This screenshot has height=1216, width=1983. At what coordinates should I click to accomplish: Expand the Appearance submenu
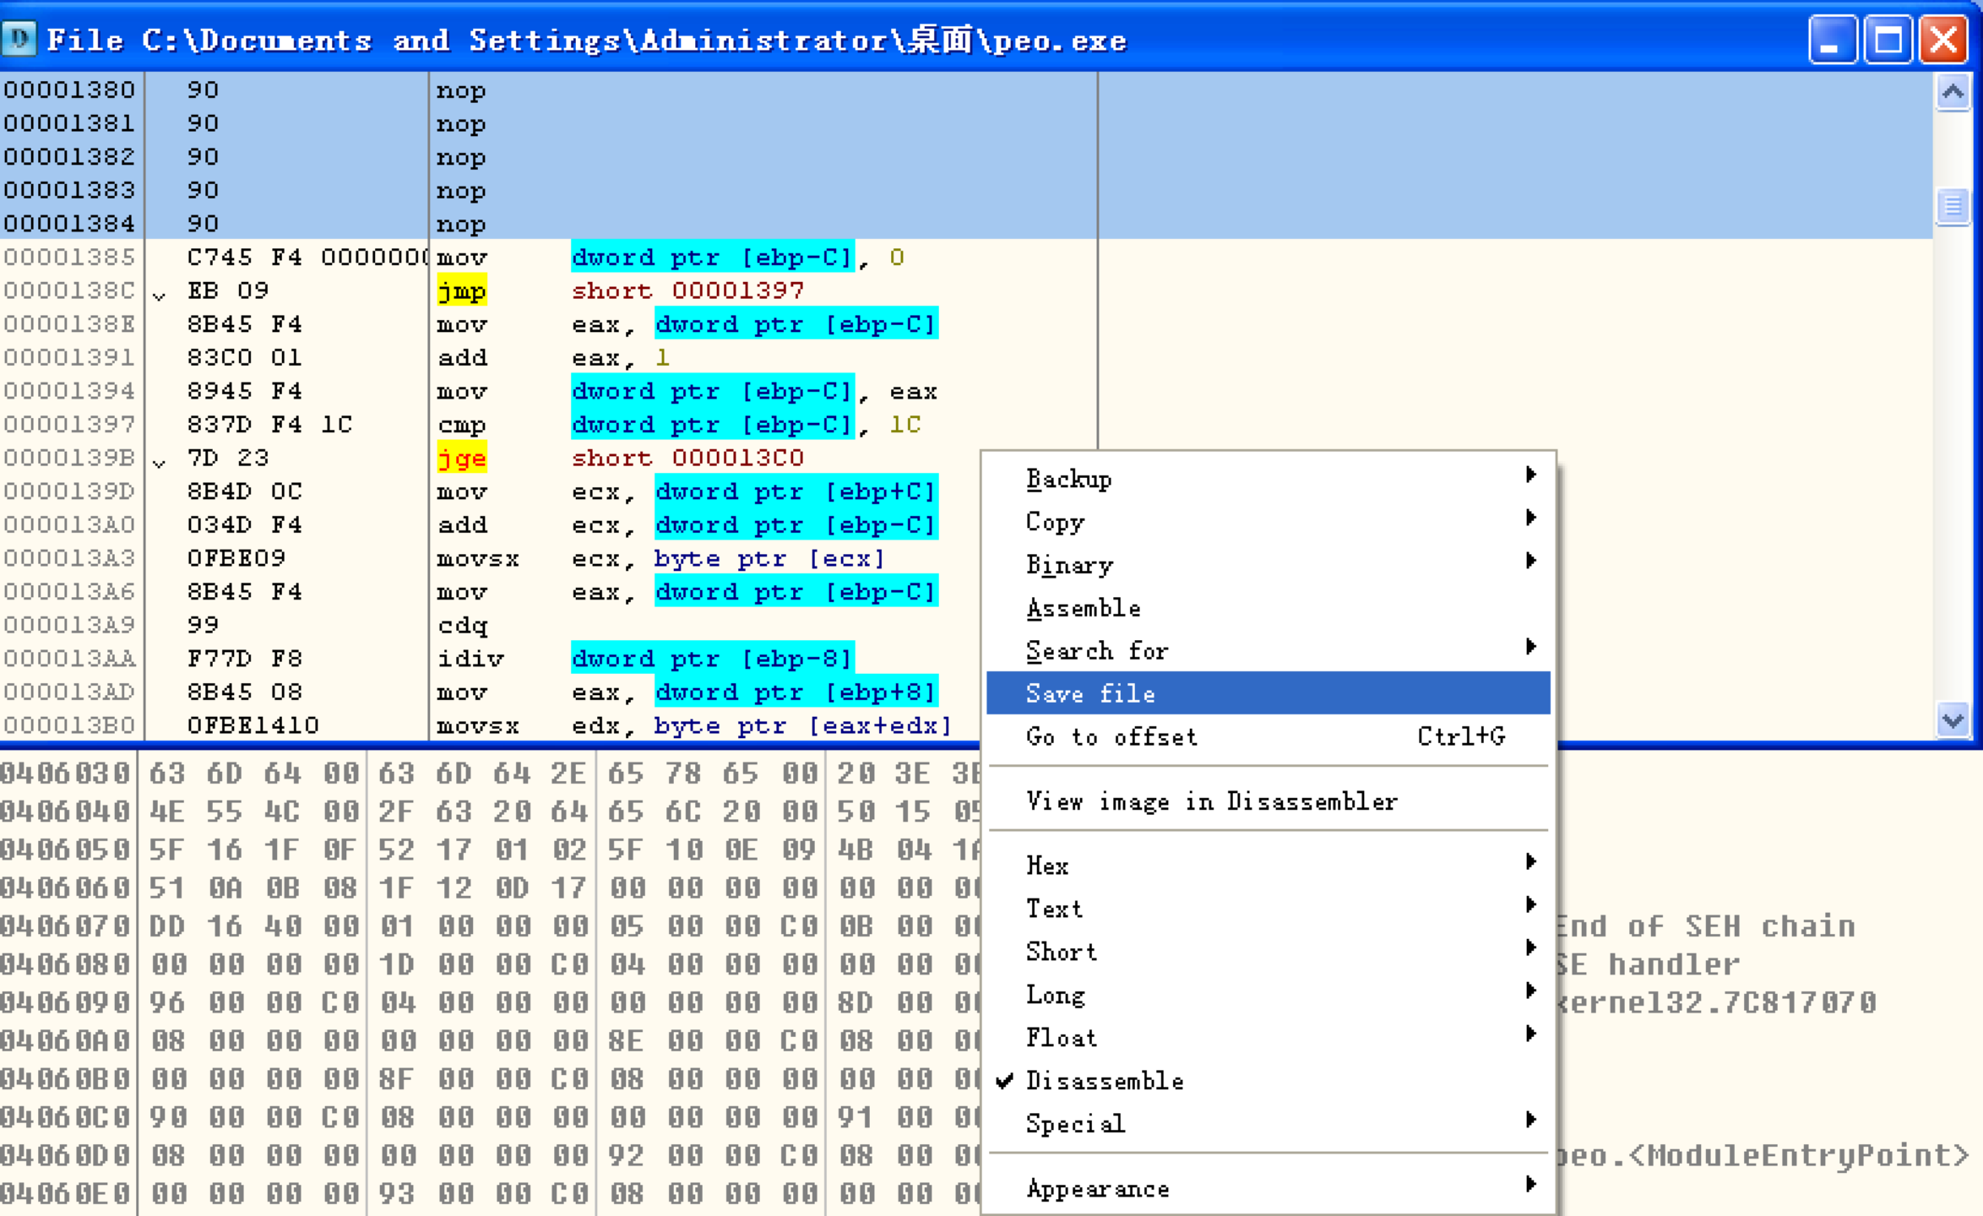(1097, 1188)
